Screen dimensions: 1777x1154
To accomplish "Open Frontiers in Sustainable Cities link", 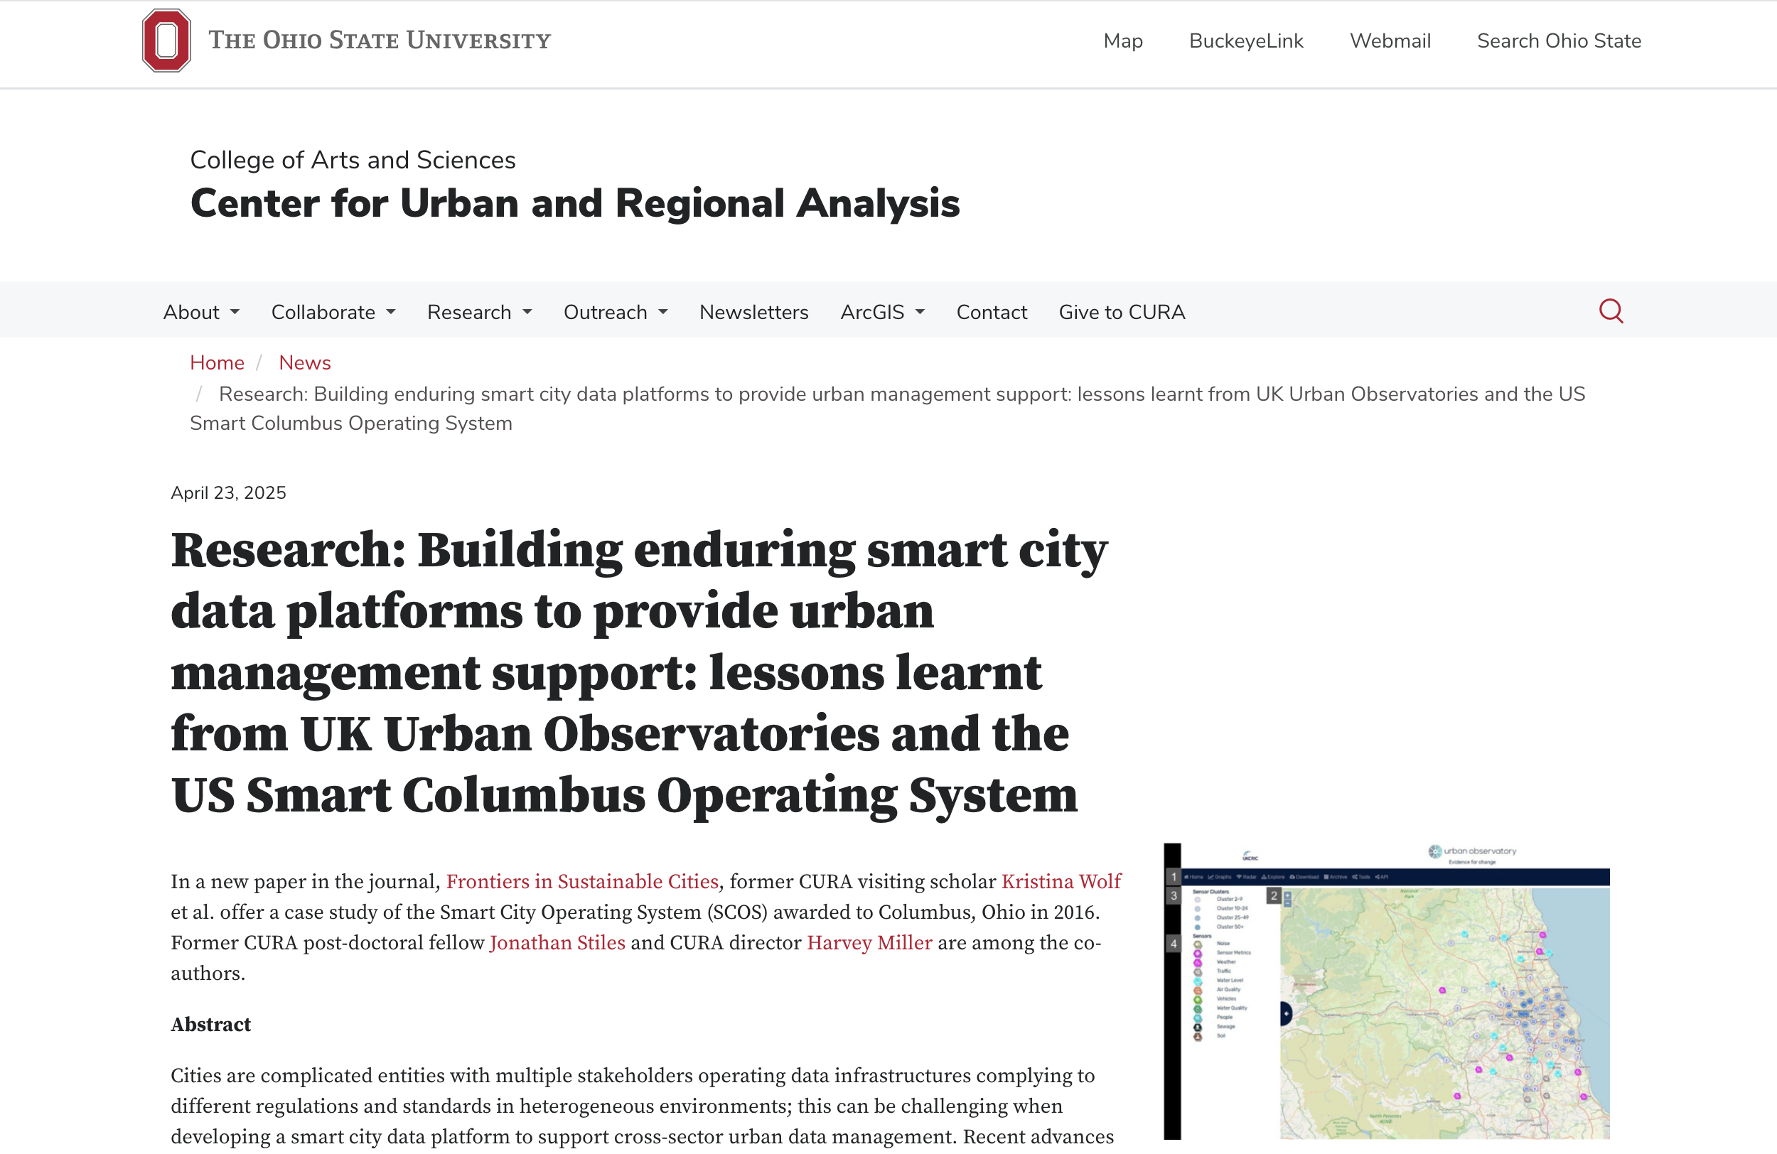I will tap(581, 882).
